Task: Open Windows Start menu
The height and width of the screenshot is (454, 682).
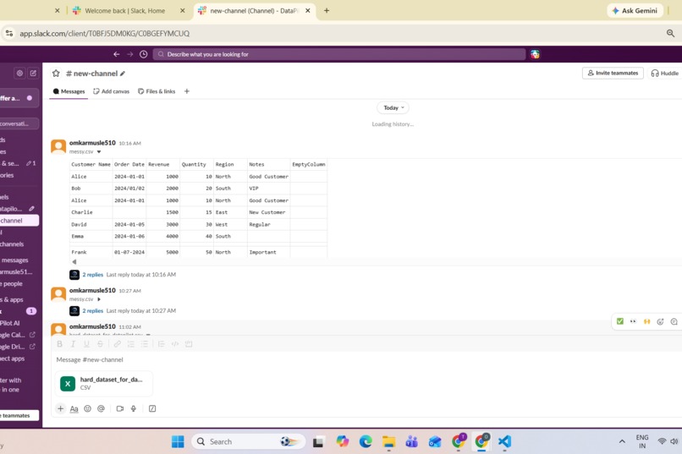Action: tap(178, 442)
